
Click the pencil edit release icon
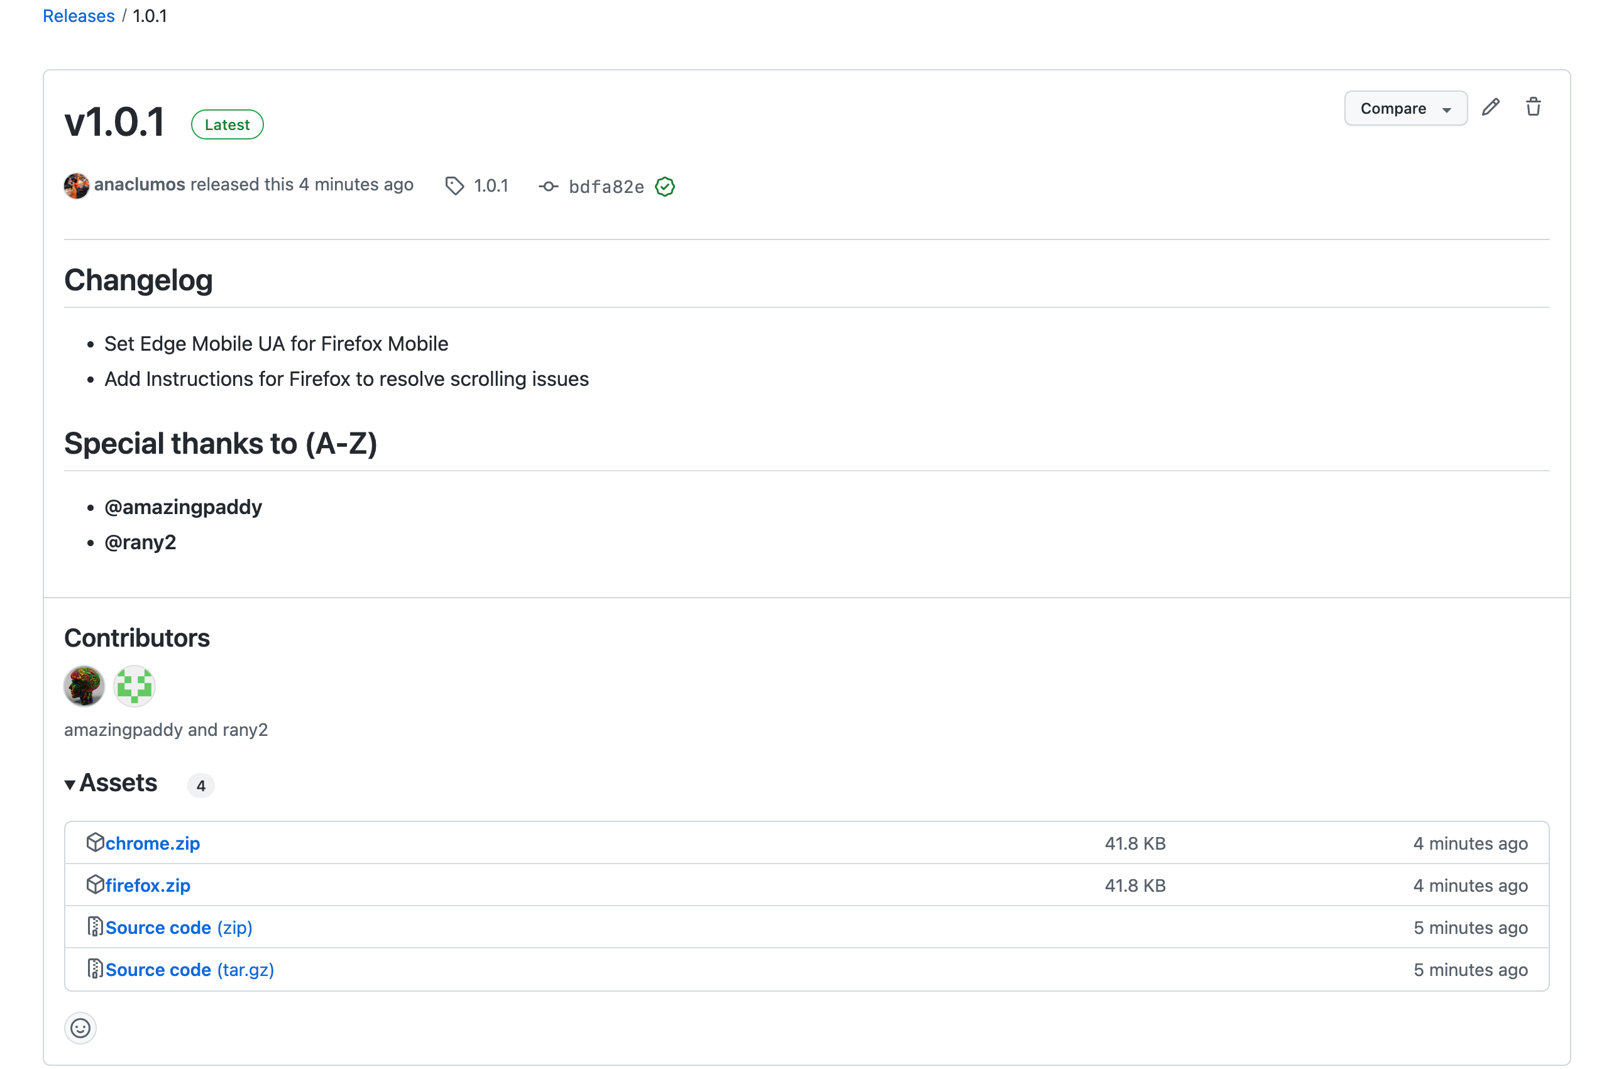(x=1490, y=107)
